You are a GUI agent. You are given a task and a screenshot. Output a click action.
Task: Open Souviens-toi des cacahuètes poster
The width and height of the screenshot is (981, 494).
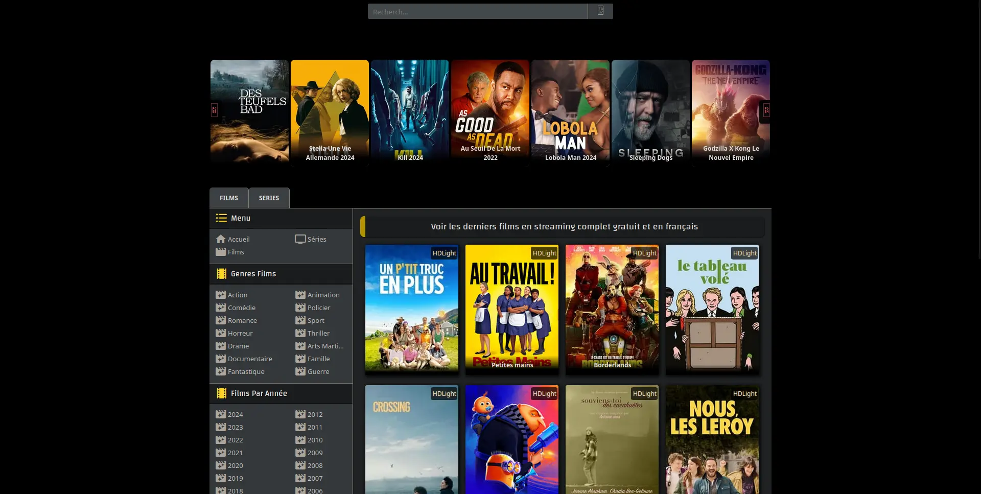(x=612, y=439)
